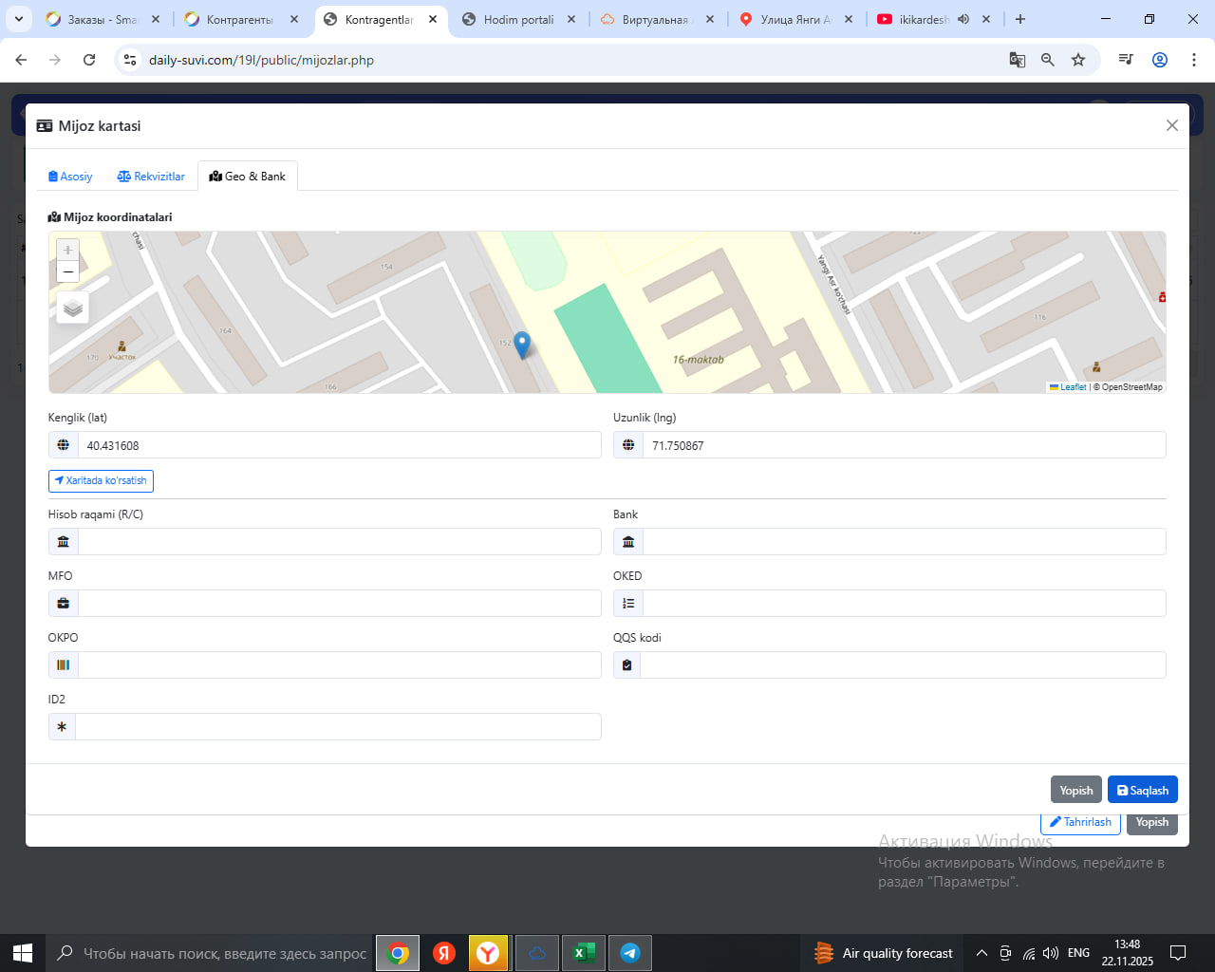This screenshot has height=972, width=1215.
Task: Click the map layers control icon
Action: (x=73, y=308)
